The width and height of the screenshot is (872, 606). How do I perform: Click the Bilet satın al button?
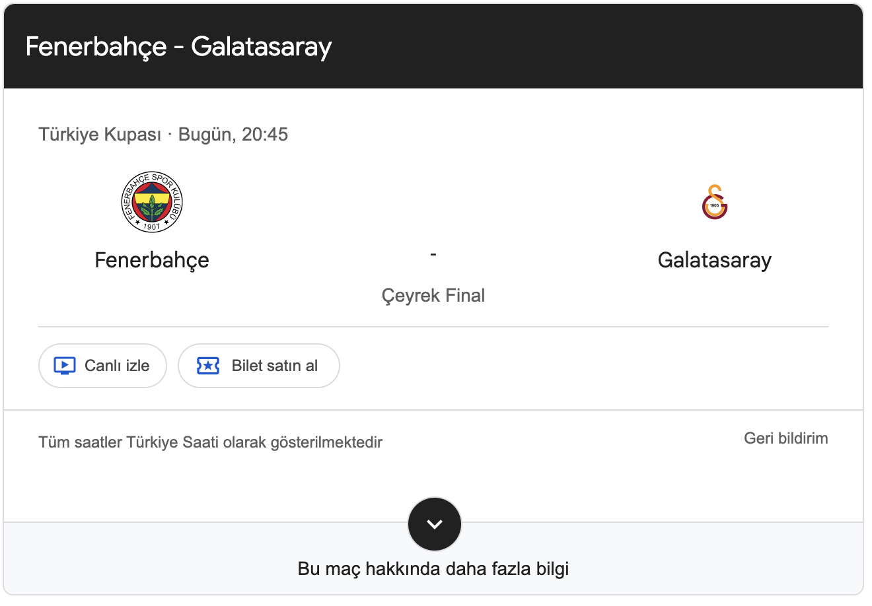[259, 366]
